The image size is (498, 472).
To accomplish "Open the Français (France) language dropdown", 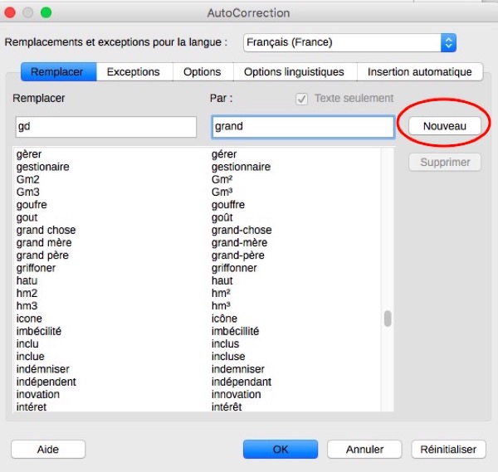I will 349,42.
